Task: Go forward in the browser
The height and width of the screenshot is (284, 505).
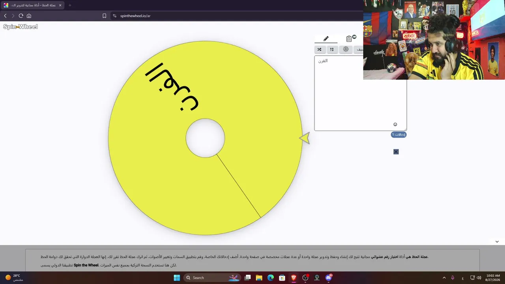Action: [x=13, y=16]
